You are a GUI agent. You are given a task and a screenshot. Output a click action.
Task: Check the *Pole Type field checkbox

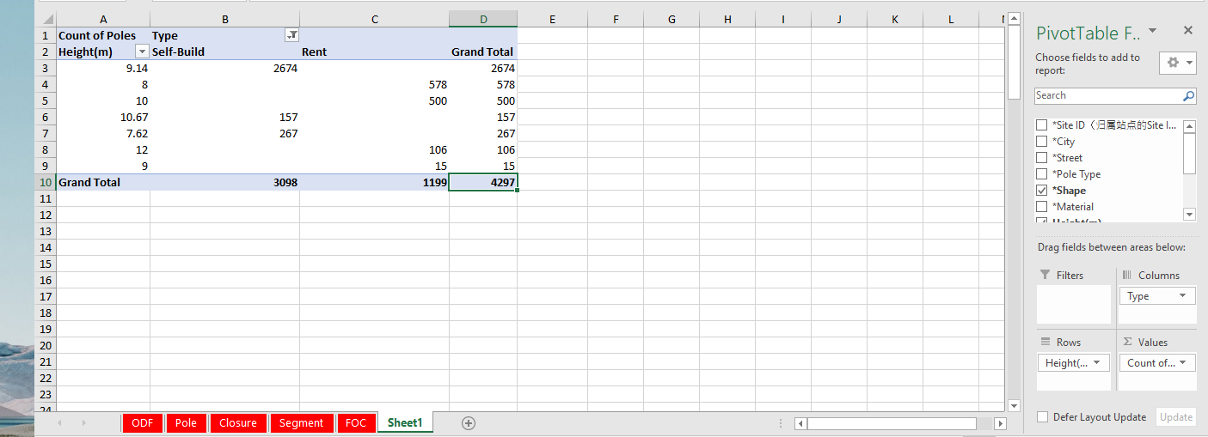pyautogui.click(x=1042, y=174)
